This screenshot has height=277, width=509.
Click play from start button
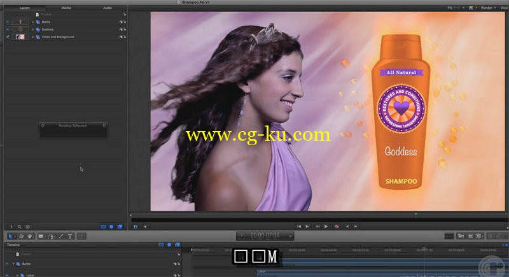point(317,226)
